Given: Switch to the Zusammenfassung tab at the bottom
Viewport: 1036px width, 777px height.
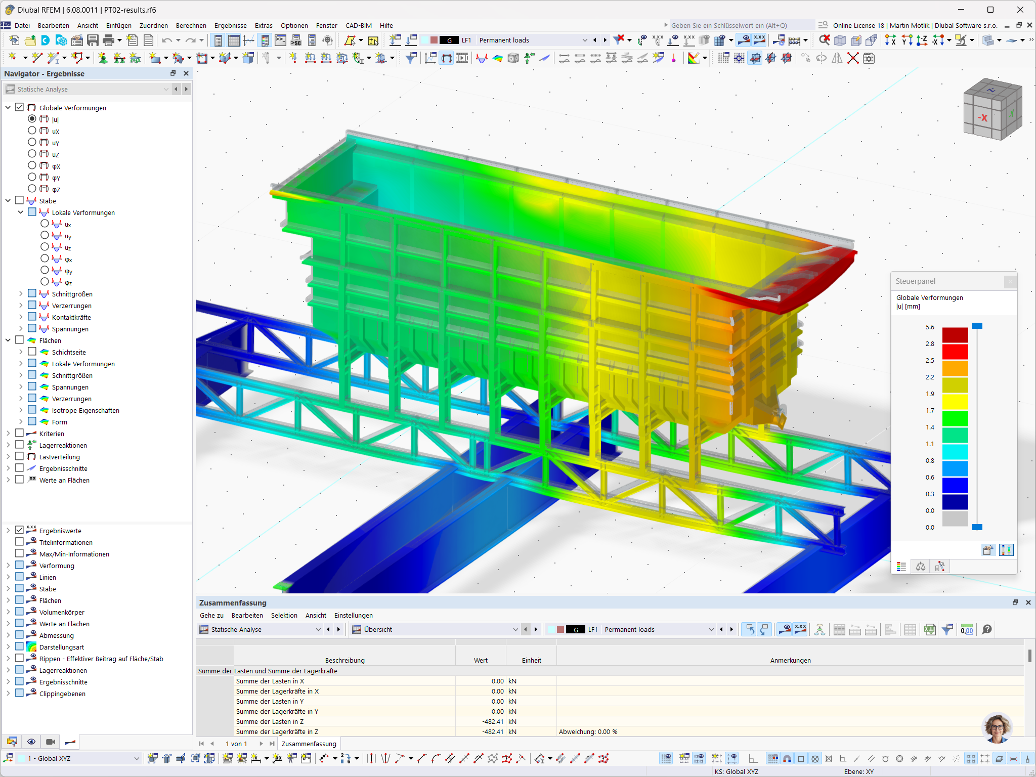Looking at the screenshot, I should 309,744.
